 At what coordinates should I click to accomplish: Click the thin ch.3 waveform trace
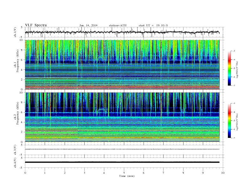point(122,149)
